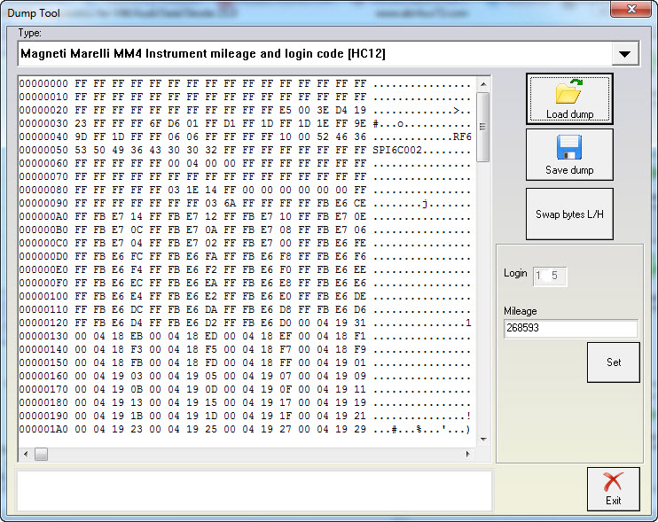Click hex address 000001A0
This screenshot has width=658, height=522.
(43, 429)
